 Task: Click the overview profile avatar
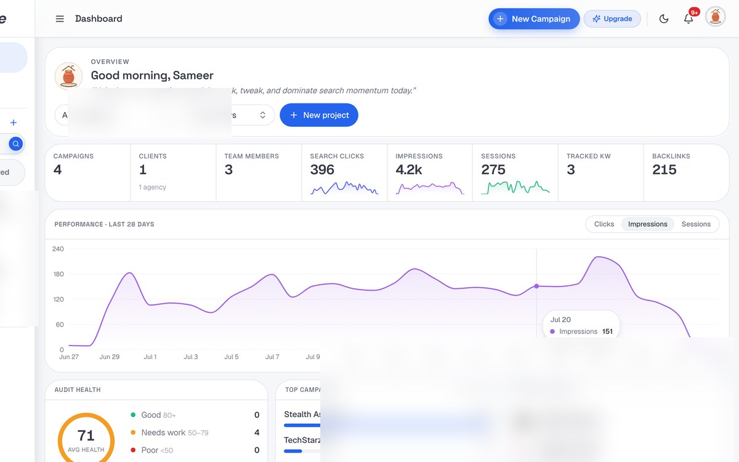[x=68, y=76]
